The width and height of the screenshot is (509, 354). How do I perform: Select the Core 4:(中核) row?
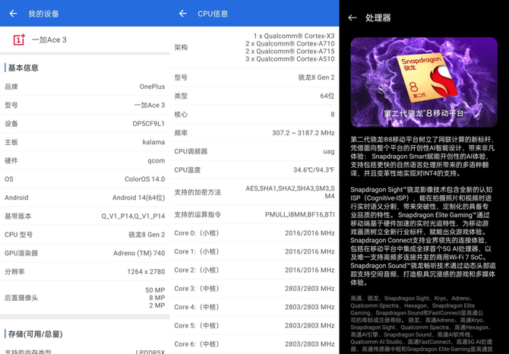[254, 307]
